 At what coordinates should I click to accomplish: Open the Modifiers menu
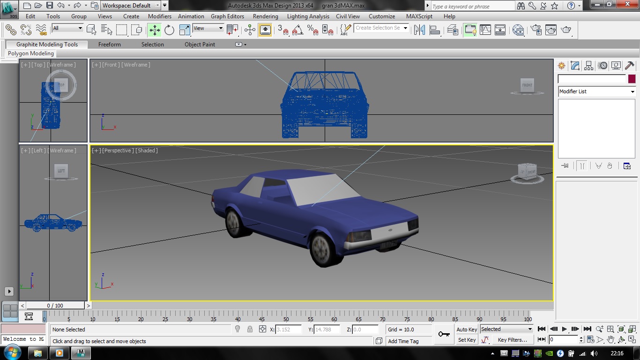click(x=160, y=16)
